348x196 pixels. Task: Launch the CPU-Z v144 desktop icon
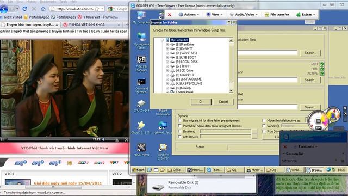[141, 106]
